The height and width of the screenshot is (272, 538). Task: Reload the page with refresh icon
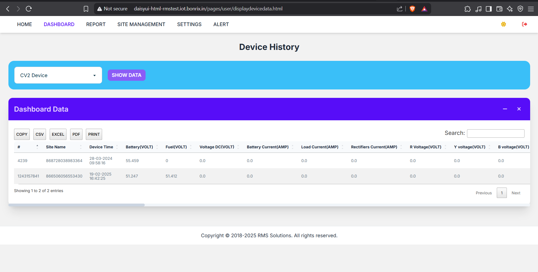(29, 9)
